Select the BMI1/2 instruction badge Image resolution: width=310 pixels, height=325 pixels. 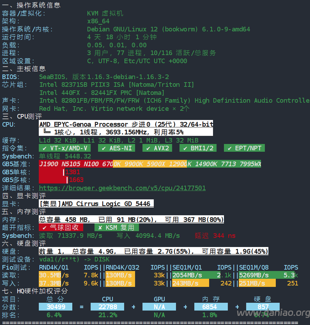[x=198, y=148]
